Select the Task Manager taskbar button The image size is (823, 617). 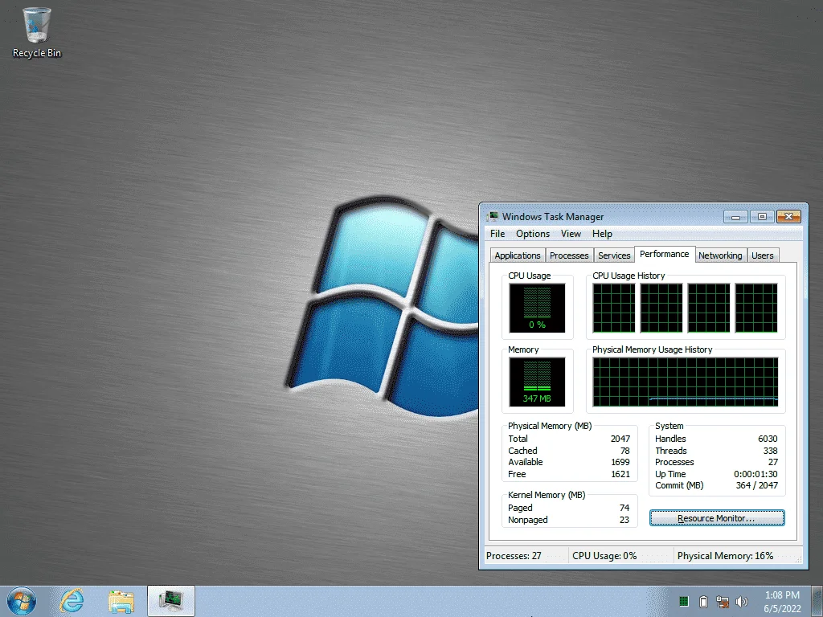[x=171, y=601]
